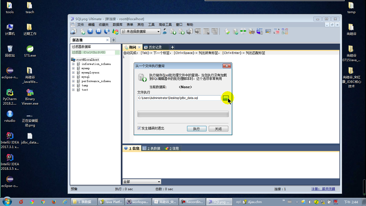Select the jdbc_data file on desktop

tap(30, 138)
